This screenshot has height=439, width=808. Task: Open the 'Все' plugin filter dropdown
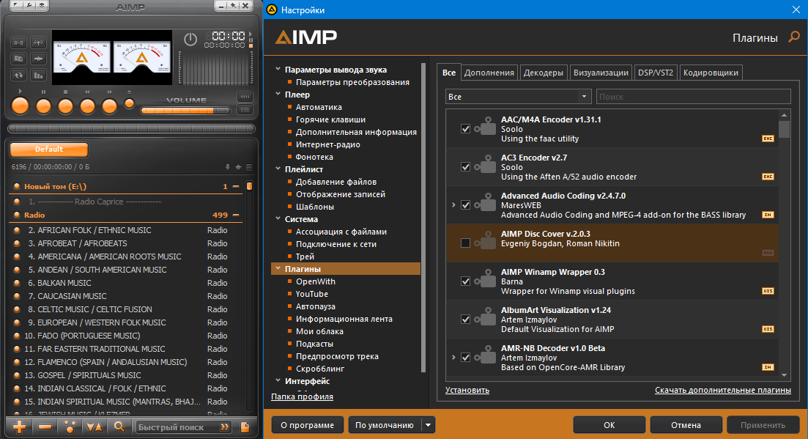518,97
